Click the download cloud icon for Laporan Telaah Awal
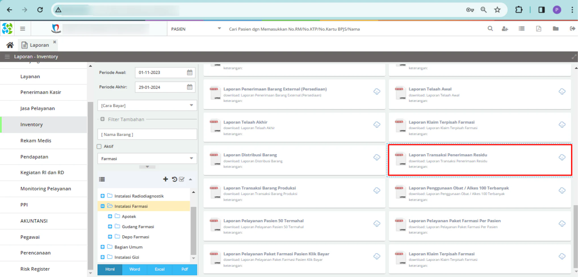Screen dimensions: 578x277 [x=562, y=91]
